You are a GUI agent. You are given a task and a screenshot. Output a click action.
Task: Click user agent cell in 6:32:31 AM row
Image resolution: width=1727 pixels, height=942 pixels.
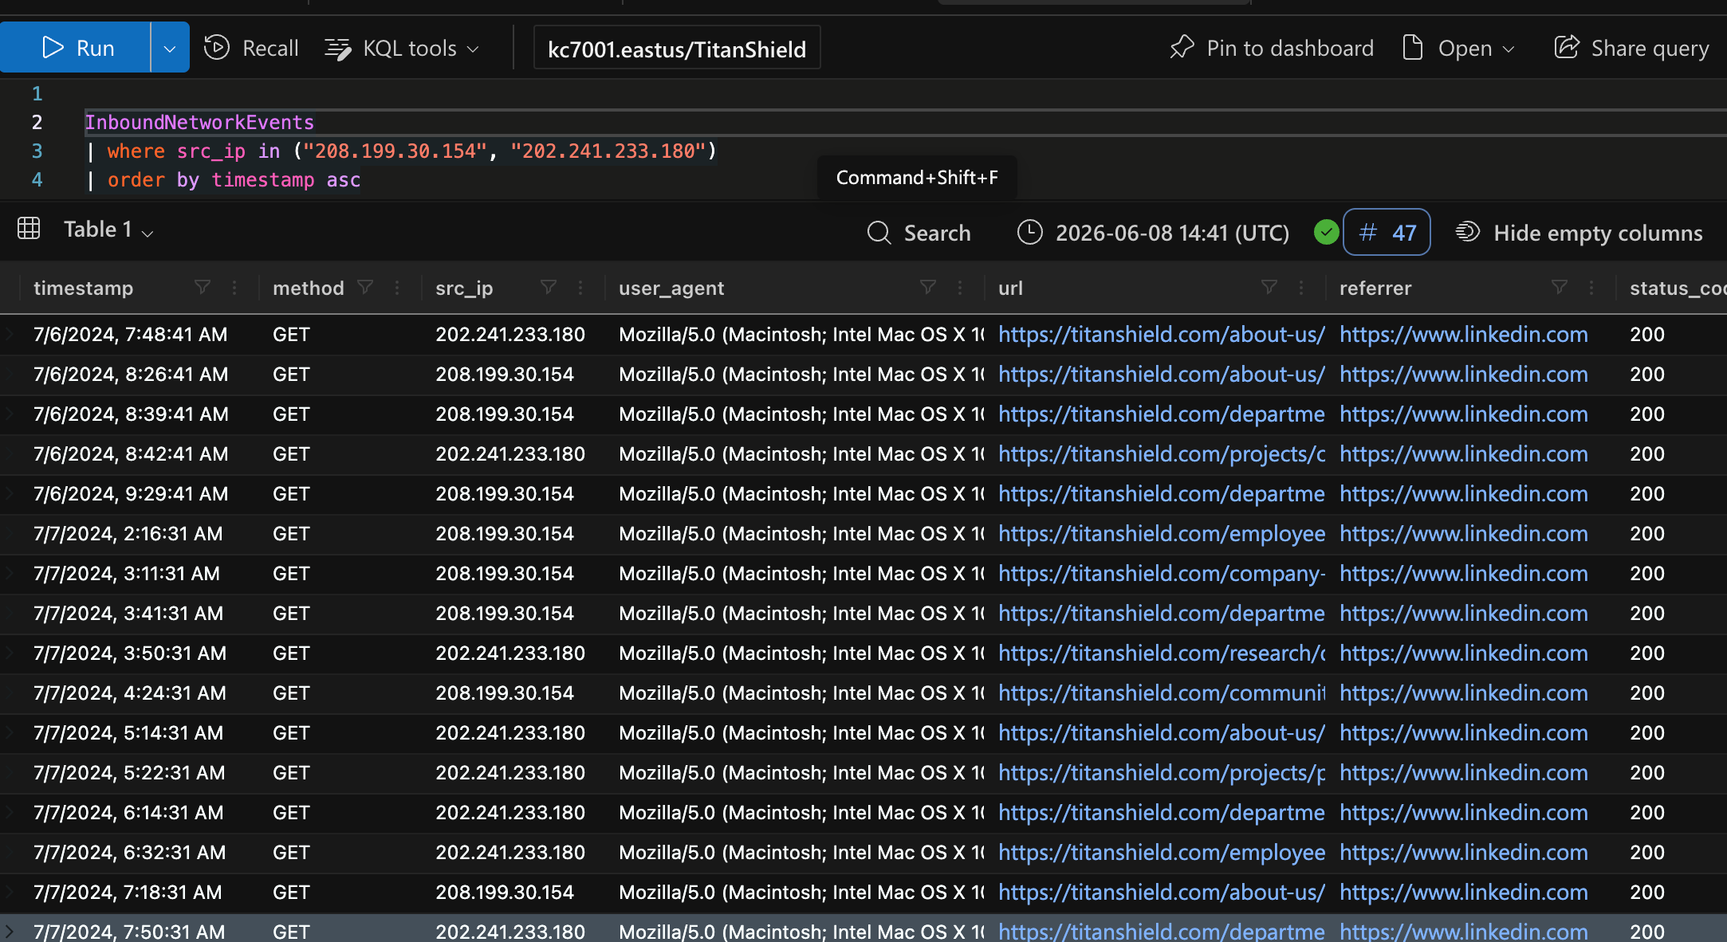coord(801,852)
